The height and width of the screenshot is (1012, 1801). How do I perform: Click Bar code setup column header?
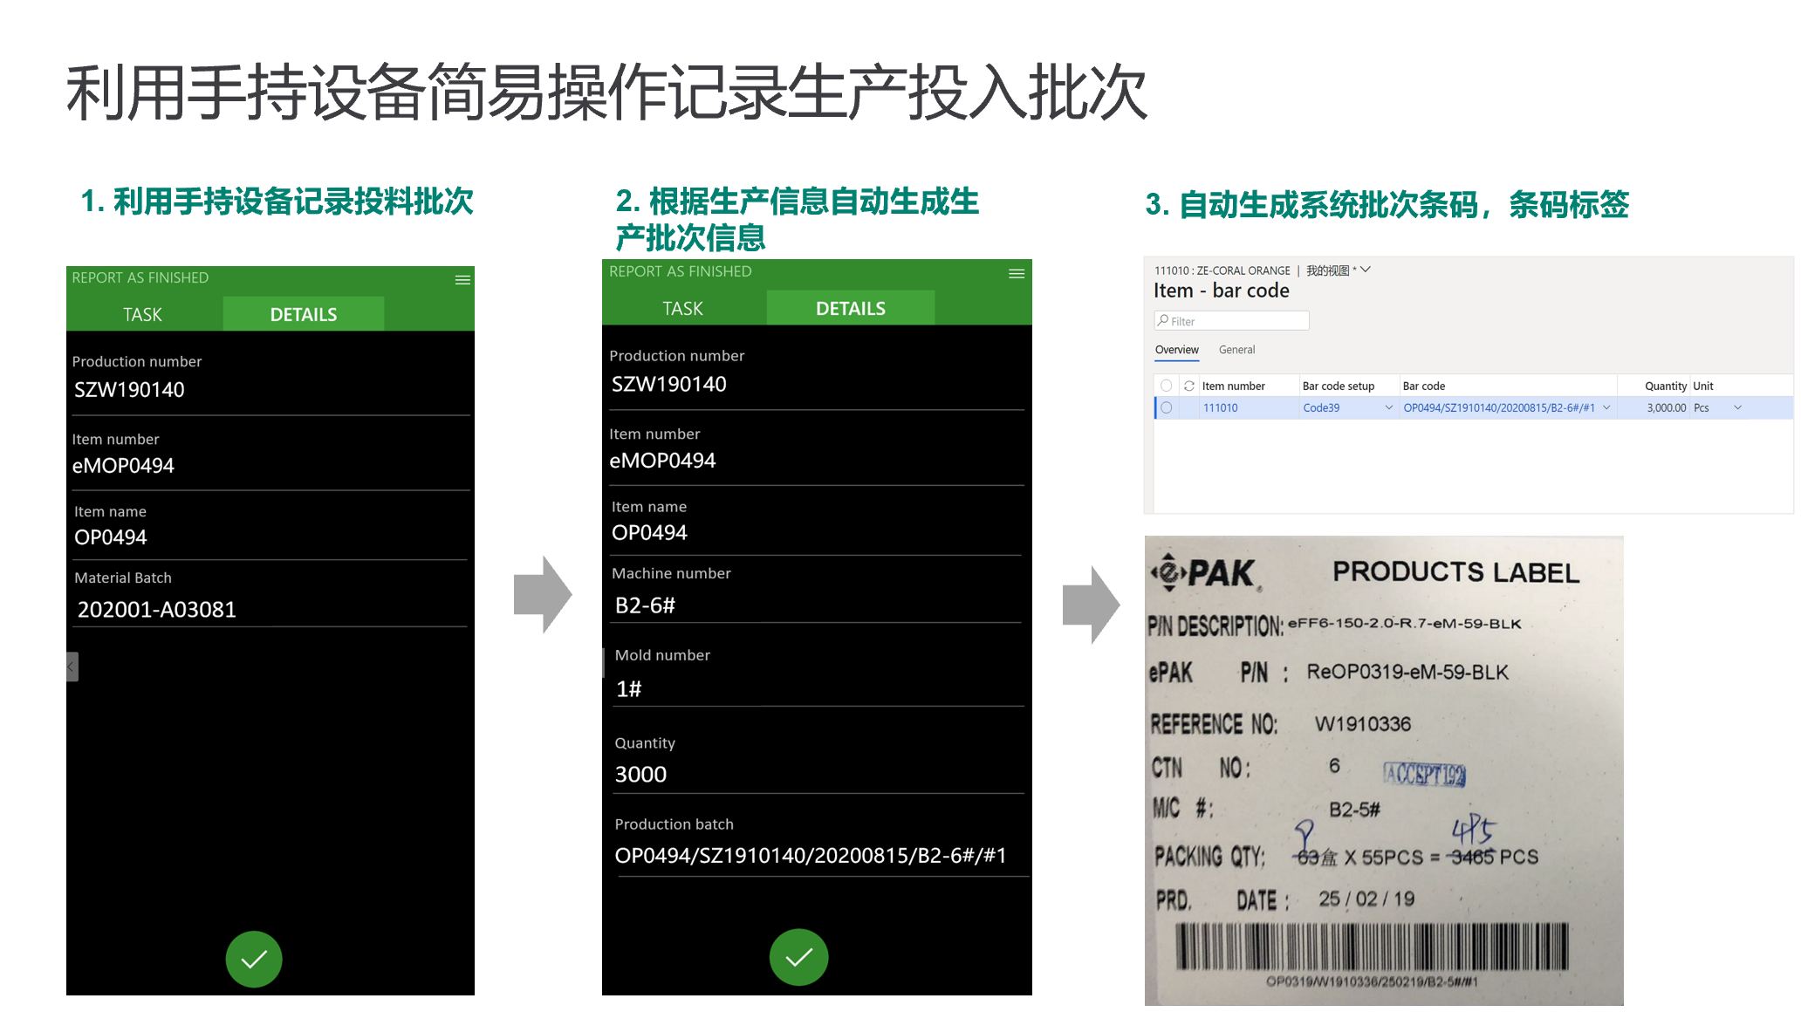pyautogui.click(x=1338, y=386)
